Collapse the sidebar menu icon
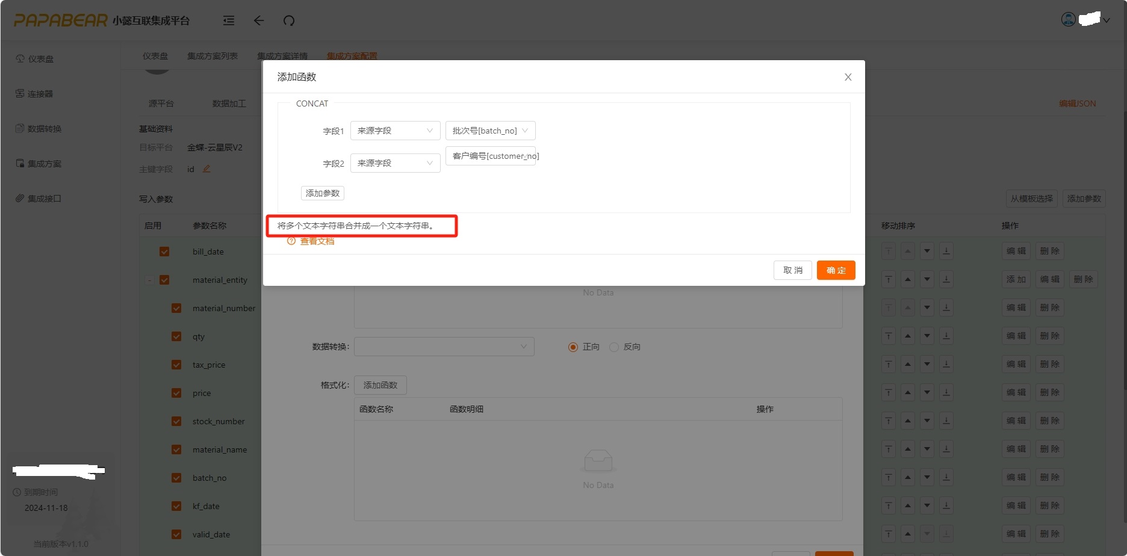The height and width of the screenshot is (556, 1127). pyautogui.click(x=229, y=20)
